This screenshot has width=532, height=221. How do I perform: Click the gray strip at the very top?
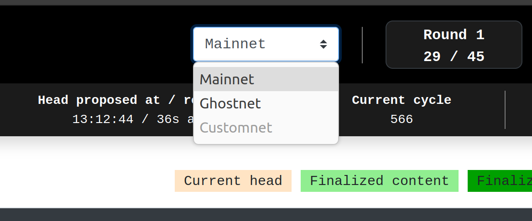[x=266, y=2]
